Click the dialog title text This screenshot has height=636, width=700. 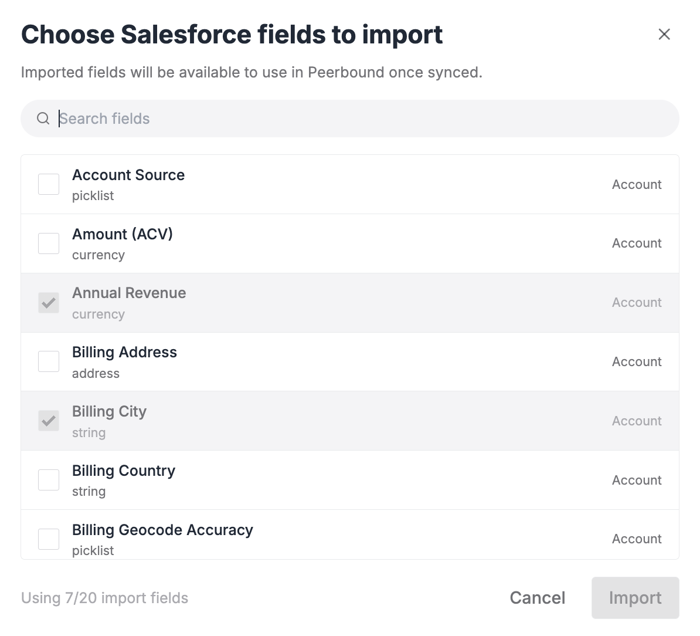pos(232,35)
